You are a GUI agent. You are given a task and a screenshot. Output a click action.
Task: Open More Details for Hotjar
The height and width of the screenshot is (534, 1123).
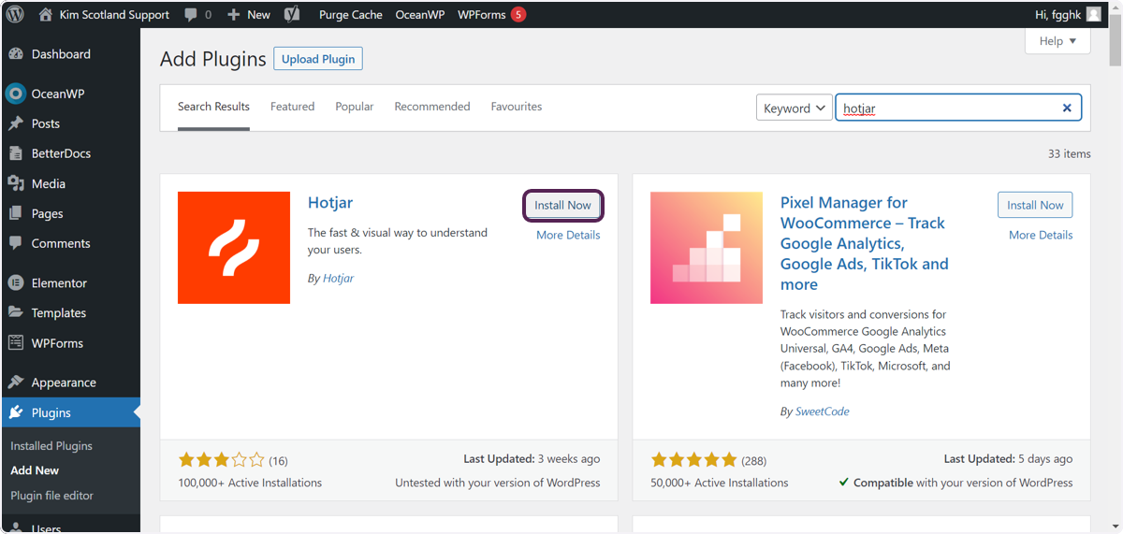[568, 235]
